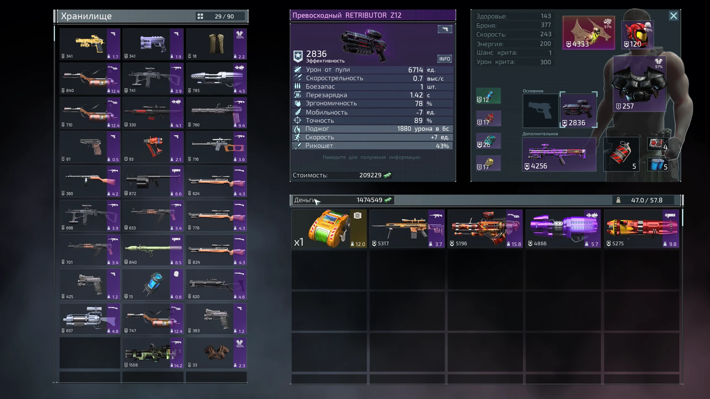Click the empty primary pistol slot
Image resolution: width=710 pixels, height=399 pixels.
pyautogui.click(x=540, y=111)
